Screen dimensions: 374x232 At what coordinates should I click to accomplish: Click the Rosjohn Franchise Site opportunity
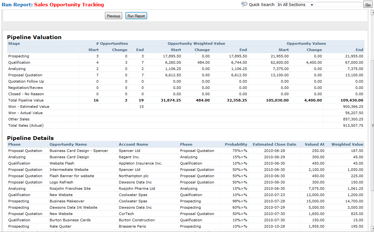point(70,188)
